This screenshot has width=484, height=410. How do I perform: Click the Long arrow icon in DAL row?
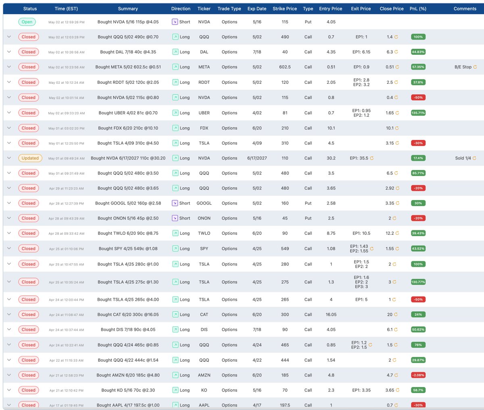pyautogui.click(x=175, y=52)
